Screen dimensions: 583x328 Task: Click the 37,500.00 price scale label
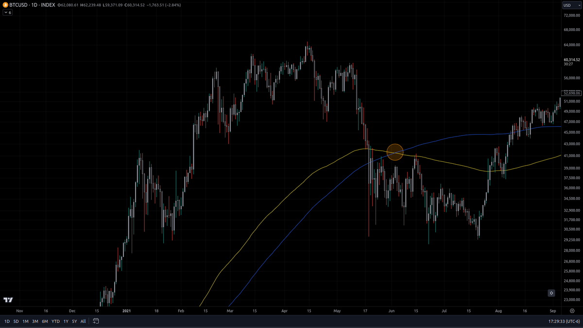tap(571, 178)
